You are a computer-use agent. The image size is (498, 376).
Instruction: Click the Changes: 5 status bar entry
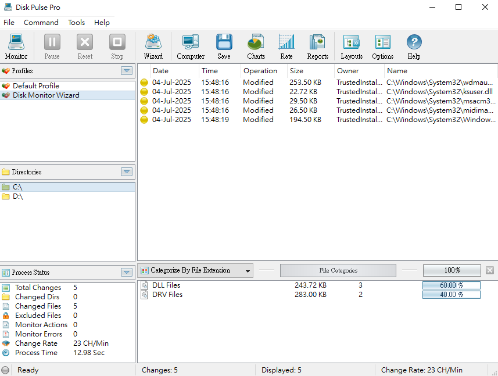pos(159,370)
